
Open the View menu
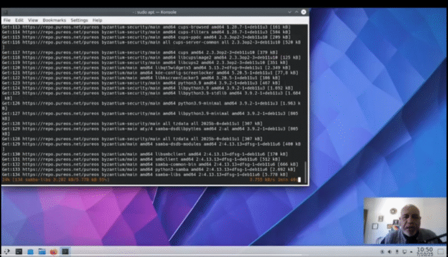[x=33, y=20]
